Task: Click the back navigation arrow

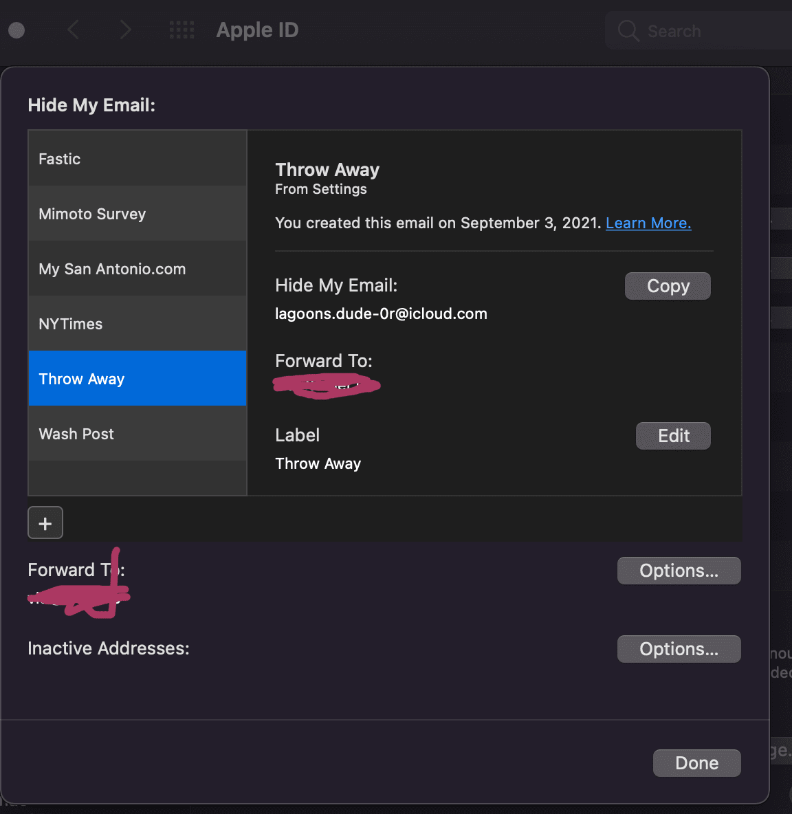Action: click(74, 30)
